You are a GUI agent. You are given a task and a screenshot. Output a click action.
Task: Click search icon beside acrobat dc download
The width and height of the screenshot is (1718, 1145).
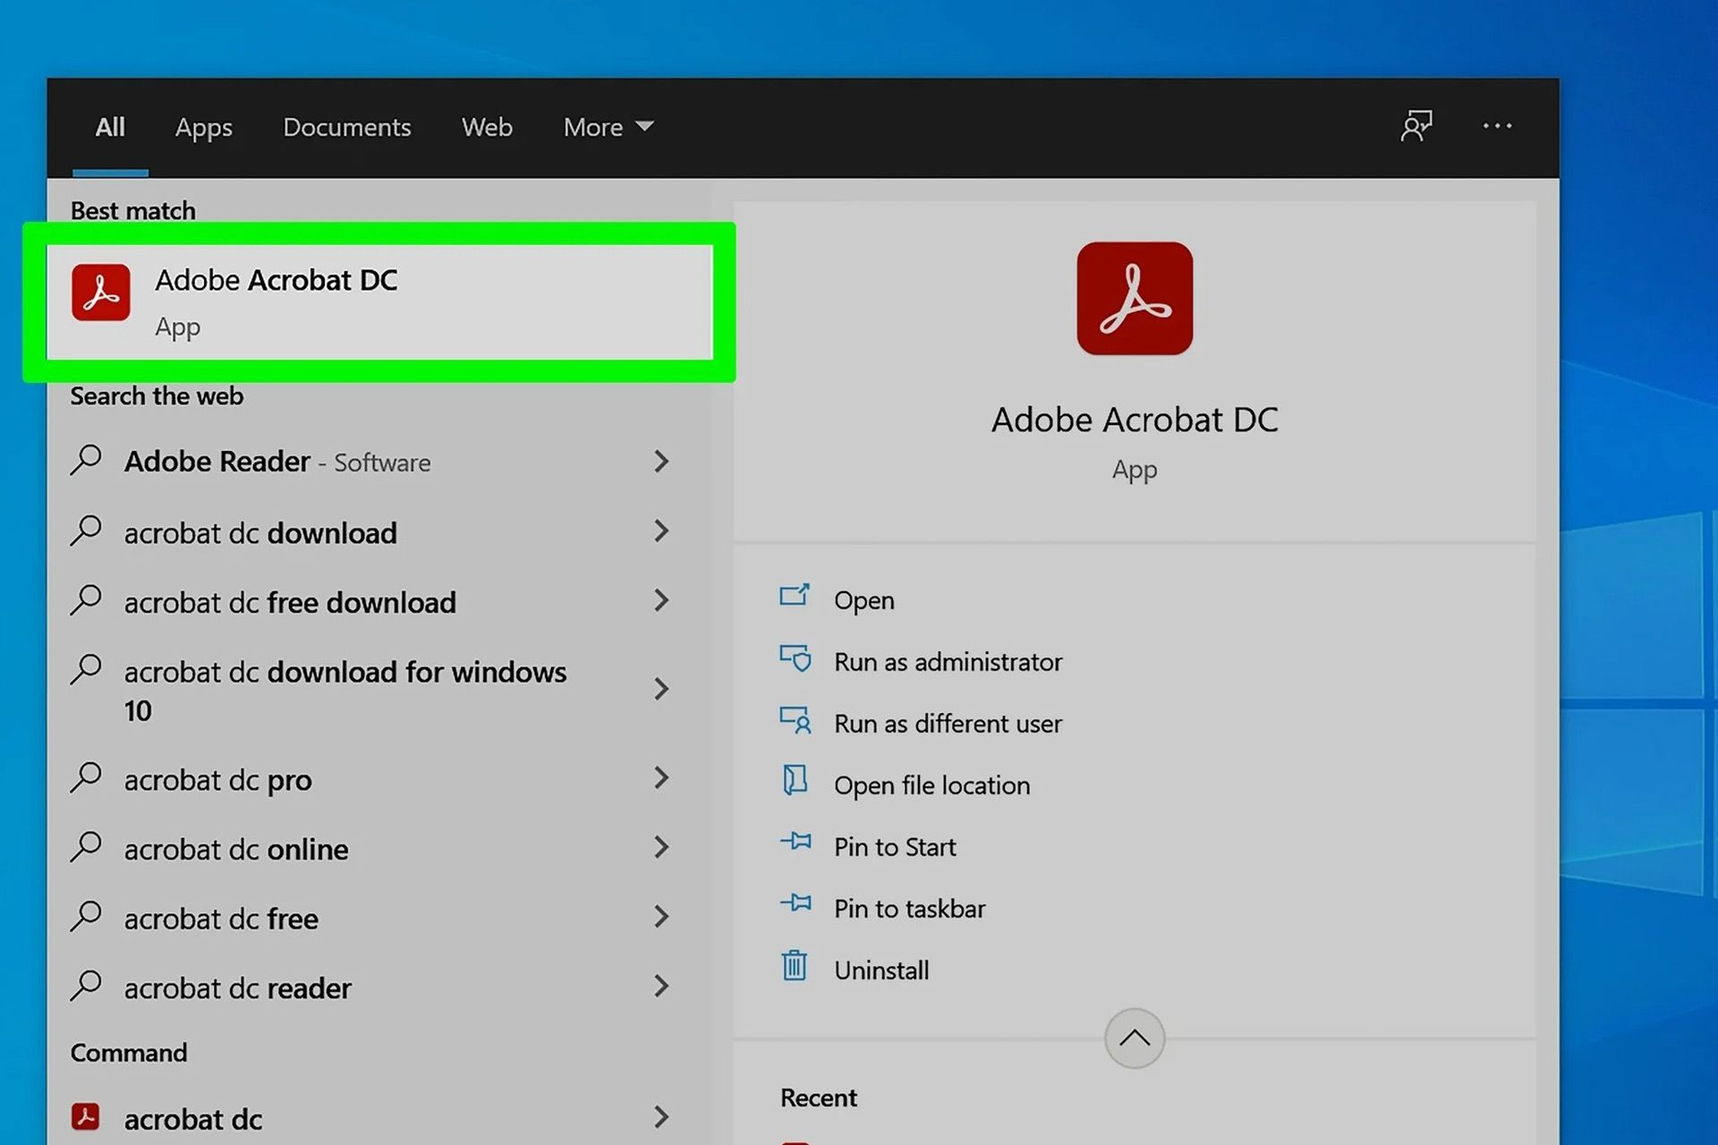pos(86,530)
